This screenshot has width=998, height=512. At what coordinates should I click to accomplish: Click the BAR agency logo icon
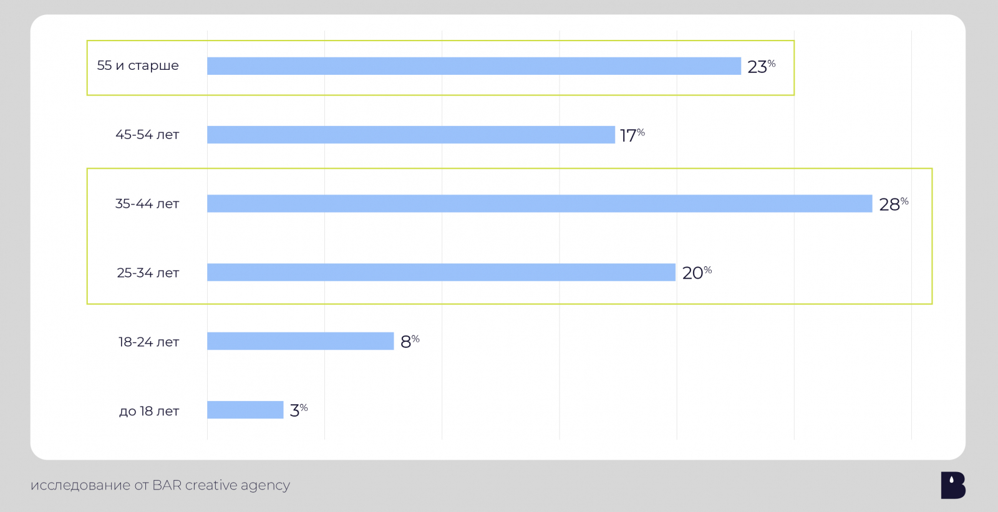point(952,485)
